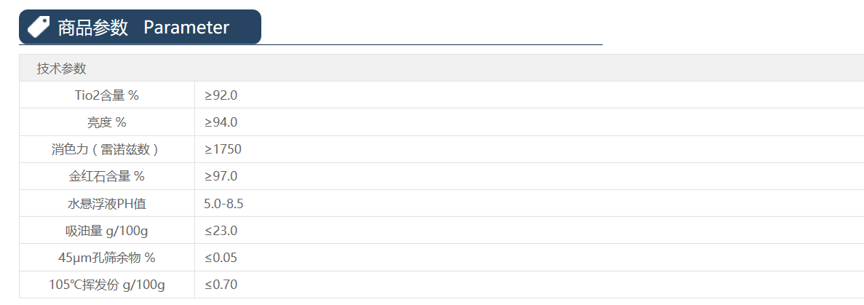This screenshot has height=305, width=864.
Task: Click the Tio2含量 % label cell
Action: 107,95
